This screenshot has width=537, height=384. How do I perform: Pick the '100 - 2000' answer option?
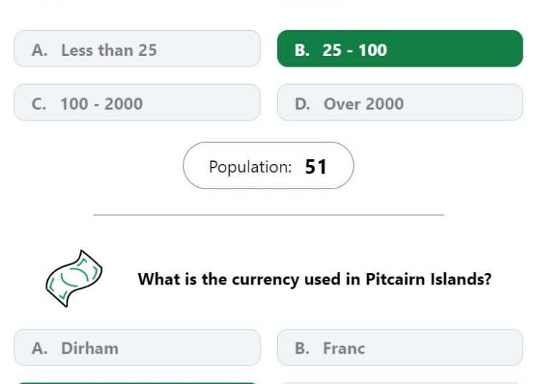tap(137, 102)
